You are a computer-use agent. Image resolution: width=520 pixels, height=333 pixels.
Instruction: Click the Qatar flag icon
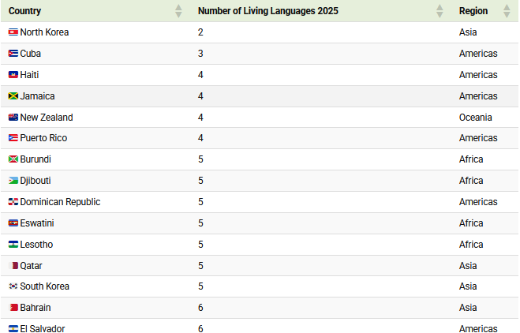(x=13, y=266)
